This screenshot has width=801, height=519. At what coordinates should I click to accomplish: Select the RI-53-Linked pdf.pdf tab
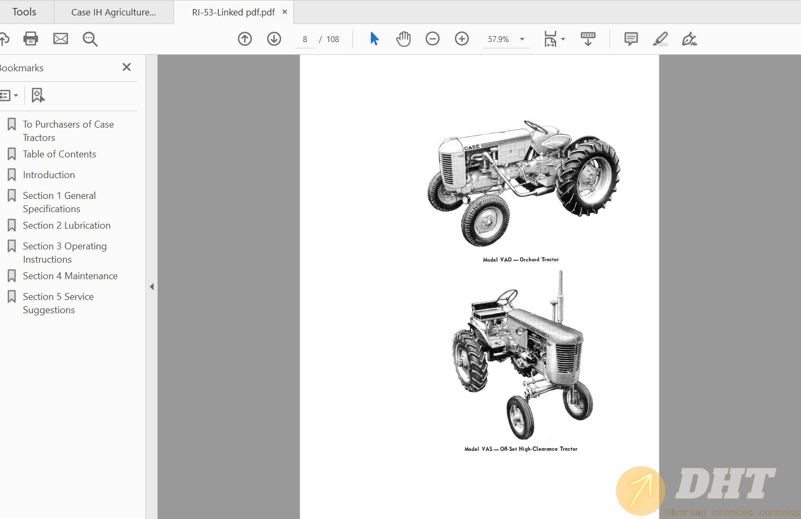[x=233, y=12]
